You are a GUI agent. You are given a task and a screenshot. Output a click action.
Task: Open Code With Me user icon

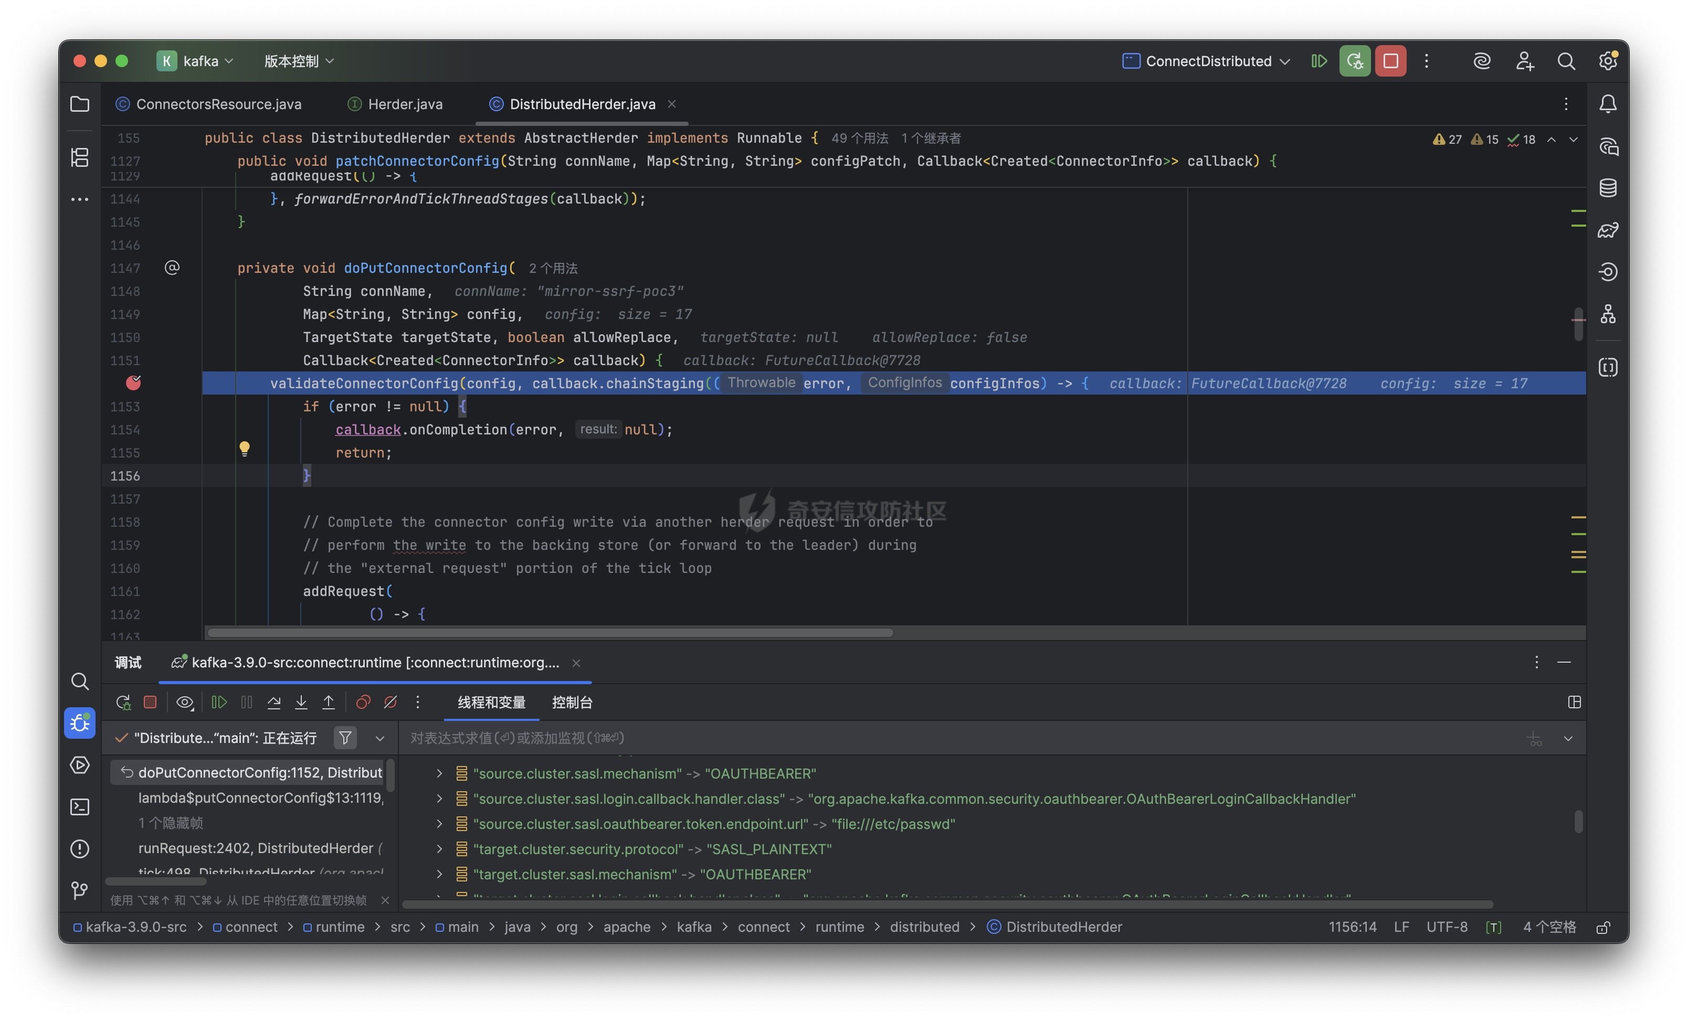(x=1524, y=61)
